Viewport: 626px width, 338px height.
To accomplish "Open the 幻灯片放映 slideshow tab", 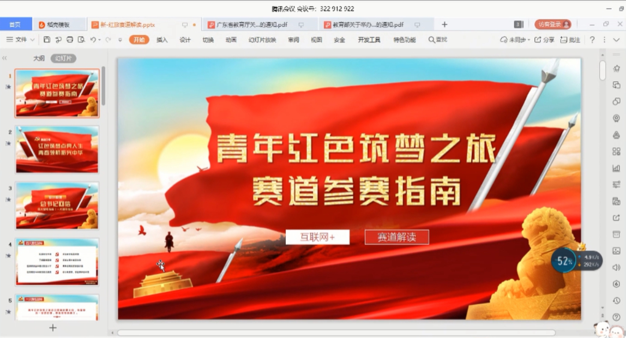I will click(x=262, y=39).
